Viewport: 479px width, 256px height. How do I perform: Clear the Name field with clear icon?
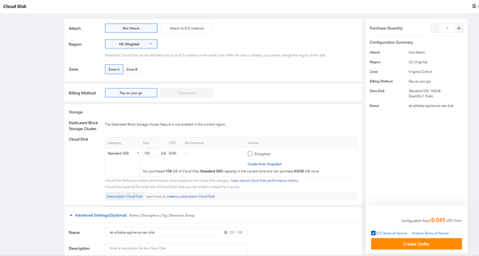pos(226,233)
